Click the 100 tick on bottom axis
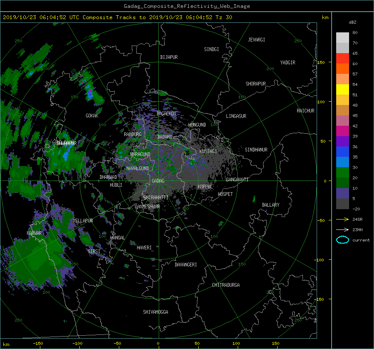Viewport: 374px width, 349px height. pos(236,344)
